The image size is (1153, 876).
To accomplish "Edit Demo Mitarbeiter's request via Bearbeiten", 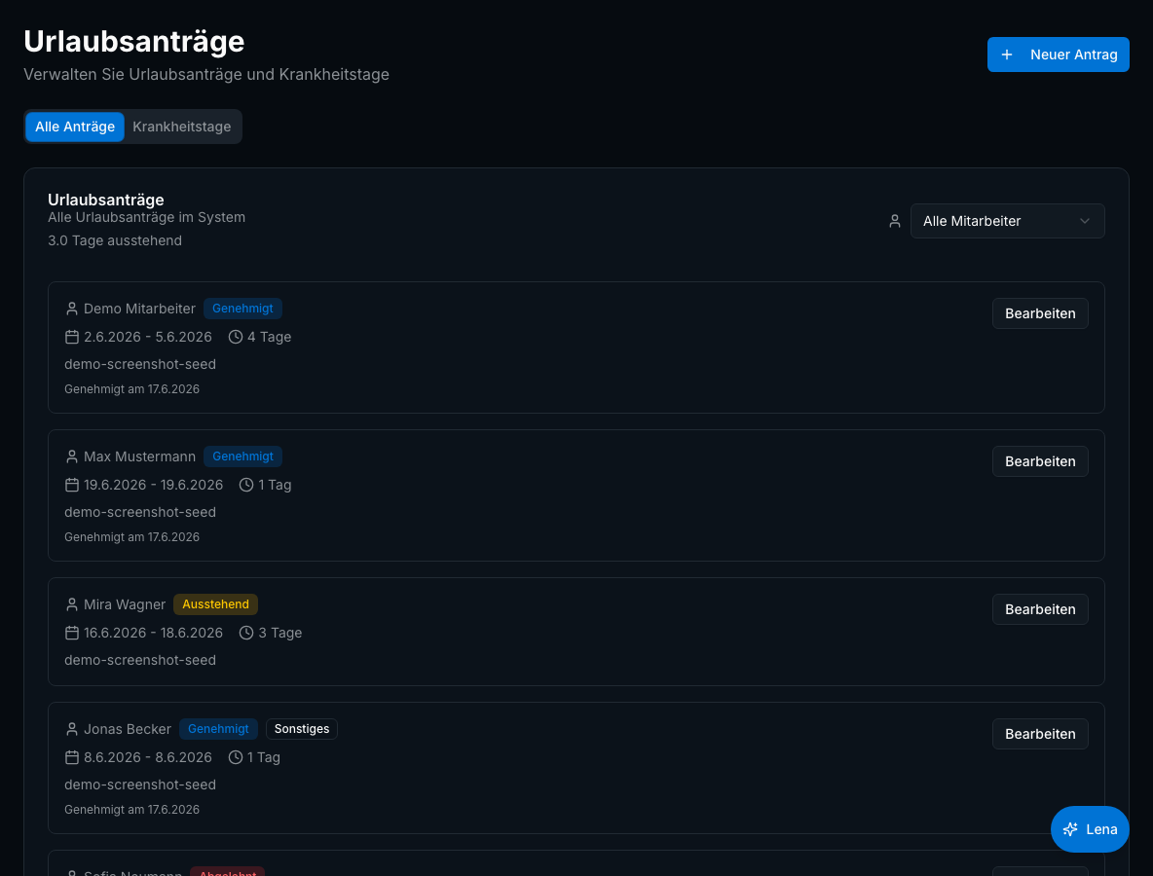I will tap(1040, 313).
